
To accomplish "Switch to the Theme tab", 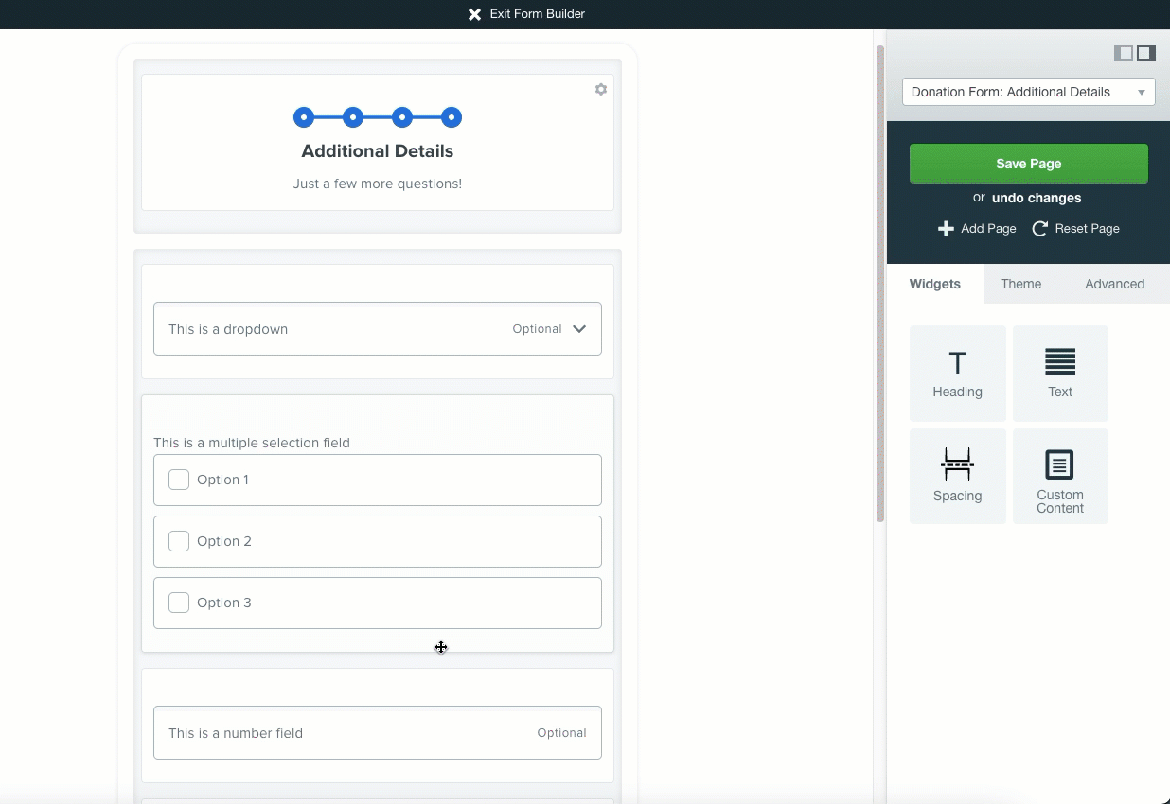I will pyautogui.click(x=1021, y=284).
